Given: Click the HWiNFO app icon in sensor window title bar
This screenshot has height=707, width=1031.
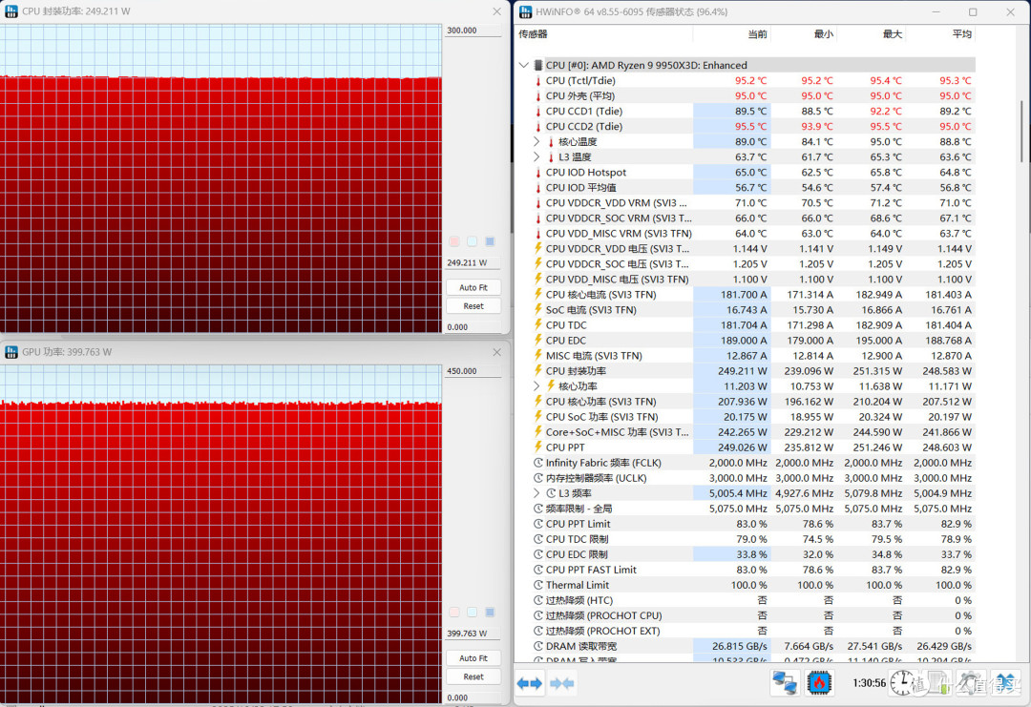Looking at the screenshot, I should [x=526, y=11].
